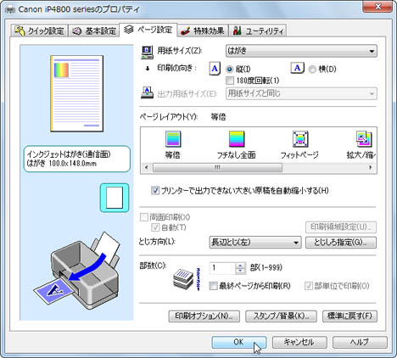Viewport: 397px width, 358px height.
Task: Click the 印刷オプション button
Action: pyautogui.click(x=204, y=316)
